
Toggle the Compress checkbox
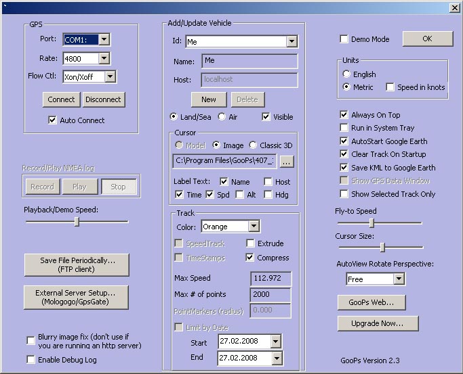coord(249,258)
